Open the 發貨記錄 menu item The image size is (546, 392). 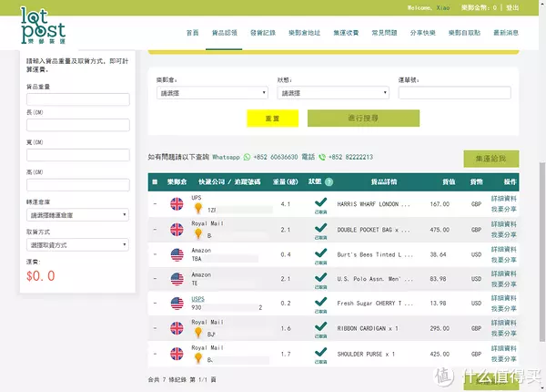pos(263,33)
